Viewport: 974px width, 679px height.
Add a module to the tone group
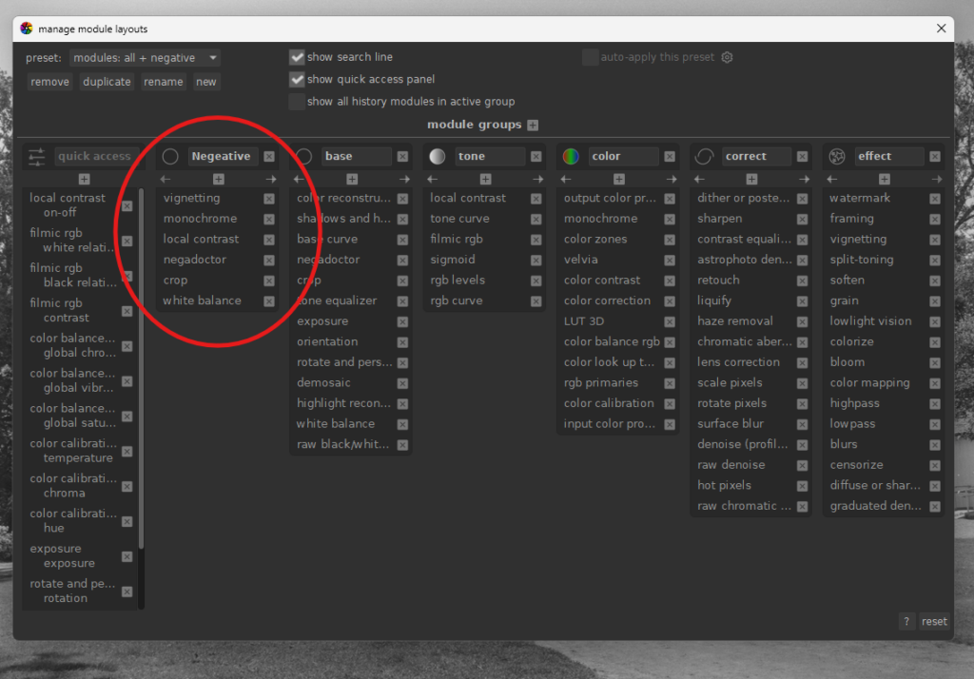pyautogui.click(x=486, y=180)
